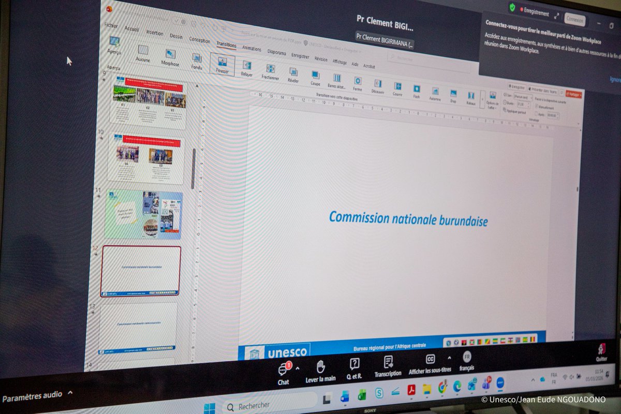
Task: Select the Aucune transition
Action: coord(143,54)
